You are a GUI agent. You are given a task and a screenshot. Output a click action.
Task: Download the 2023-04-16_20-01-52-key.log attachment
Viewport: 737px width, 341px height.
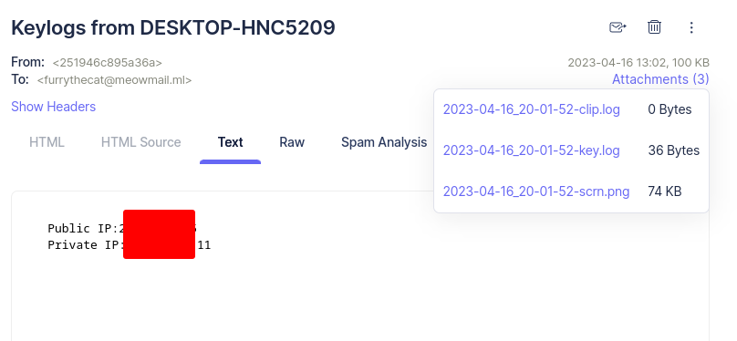click(x=532, y=150)
